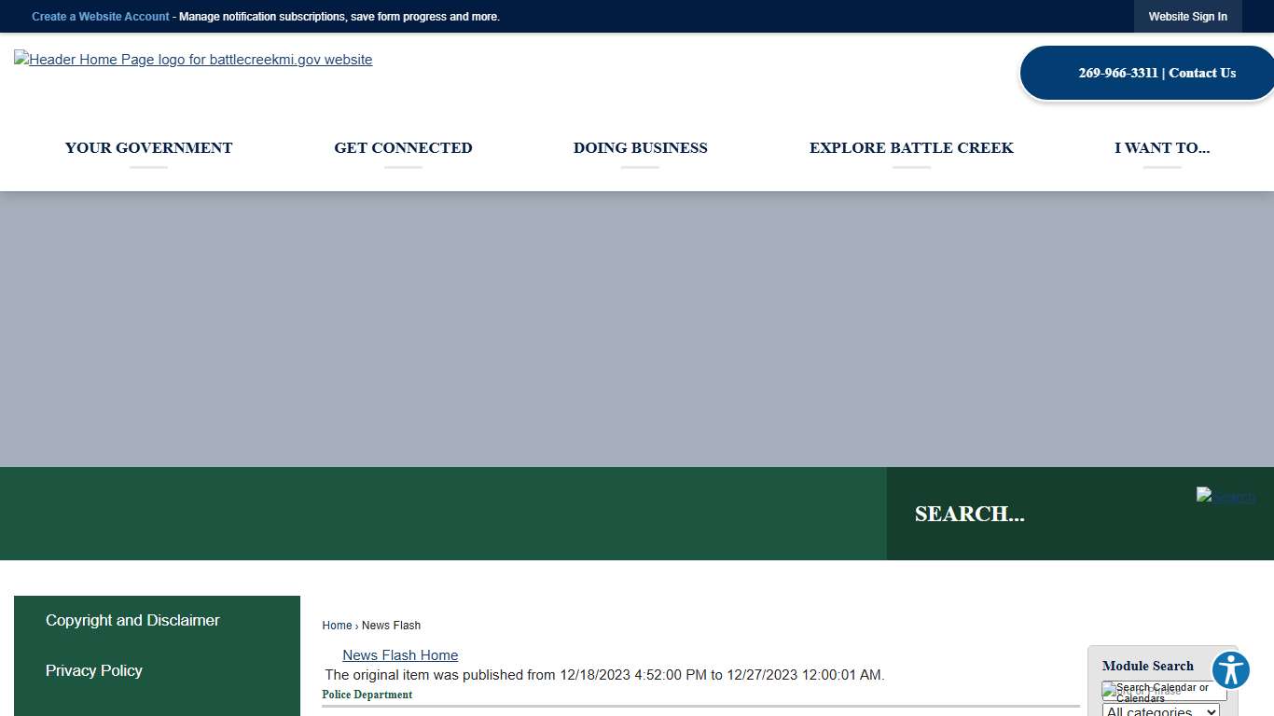
Task: Go to Home via the breadcrumb
Action: click(337, 626)
